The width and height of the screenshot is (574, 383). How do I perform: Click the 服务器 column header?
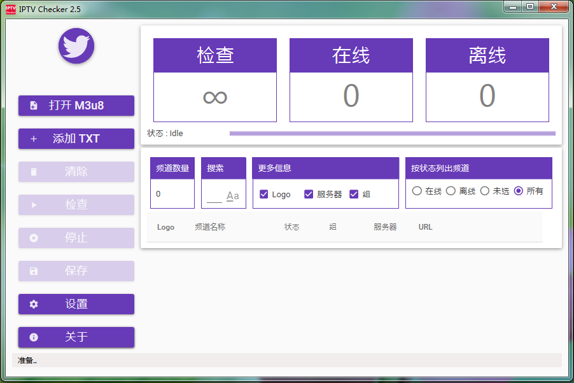[x=385, y=227]
